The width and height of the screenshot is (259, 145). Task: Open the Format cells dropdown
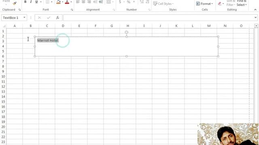tap(204, 4)
